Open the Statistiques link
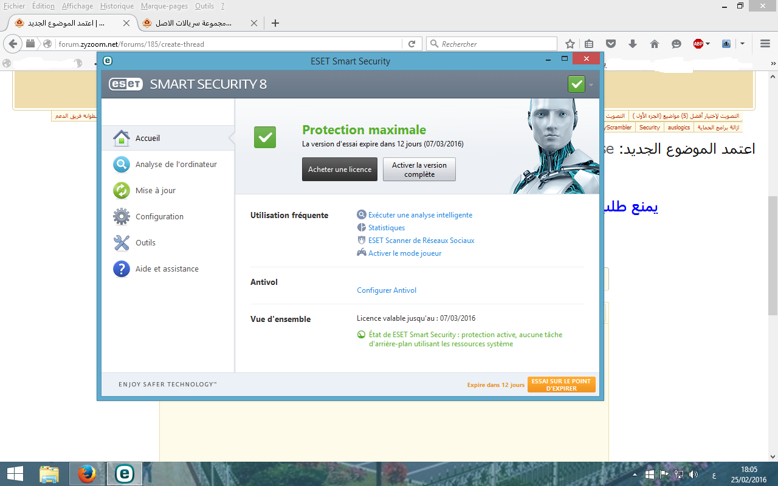This screenshot has height=486, width=778. 387,228
